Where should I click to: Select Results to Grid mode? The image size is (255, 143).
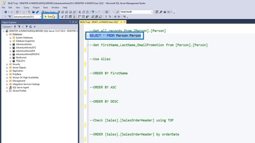point(97,17)
